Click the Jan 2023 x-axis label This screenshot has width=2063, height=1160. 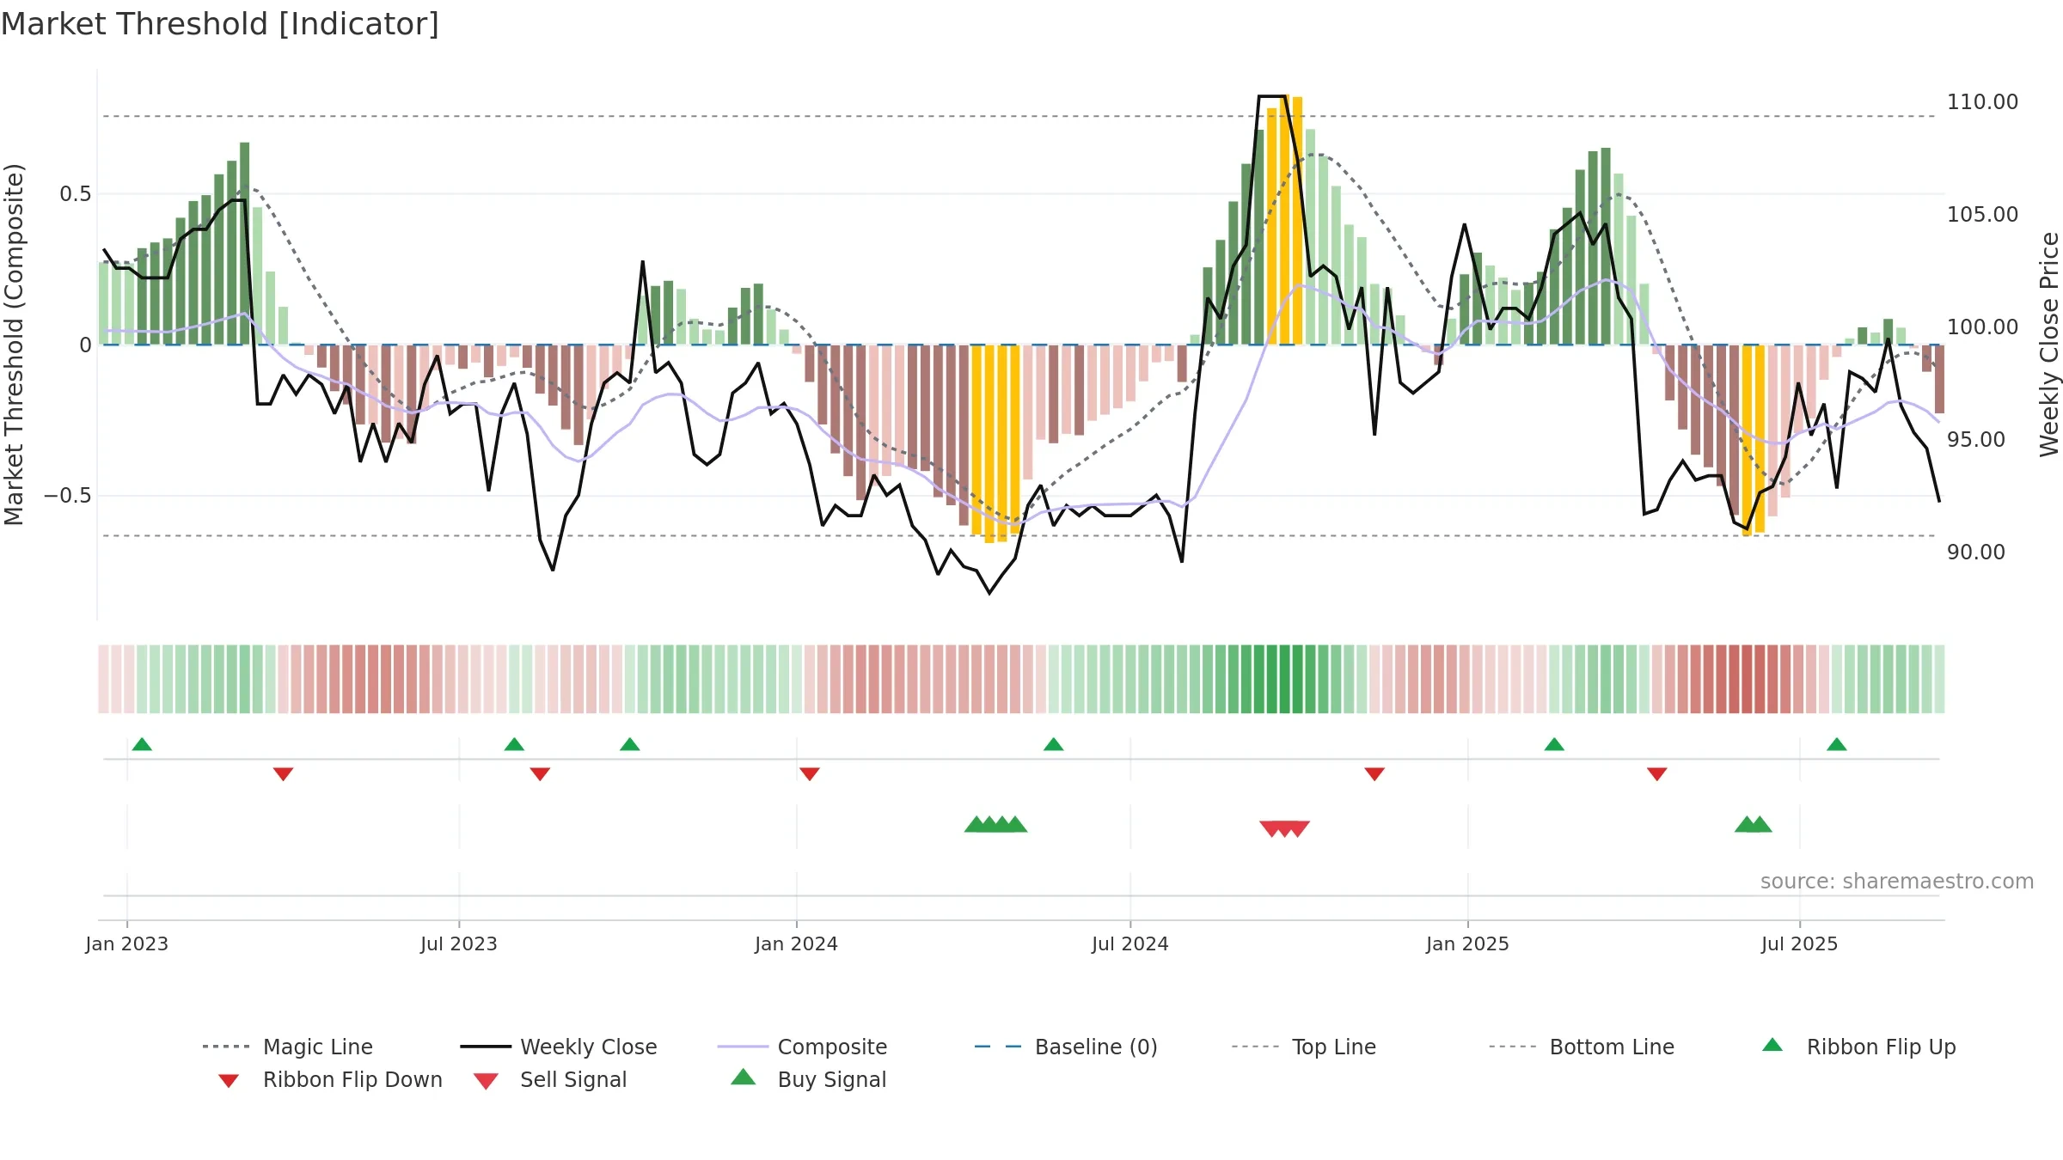127,943
